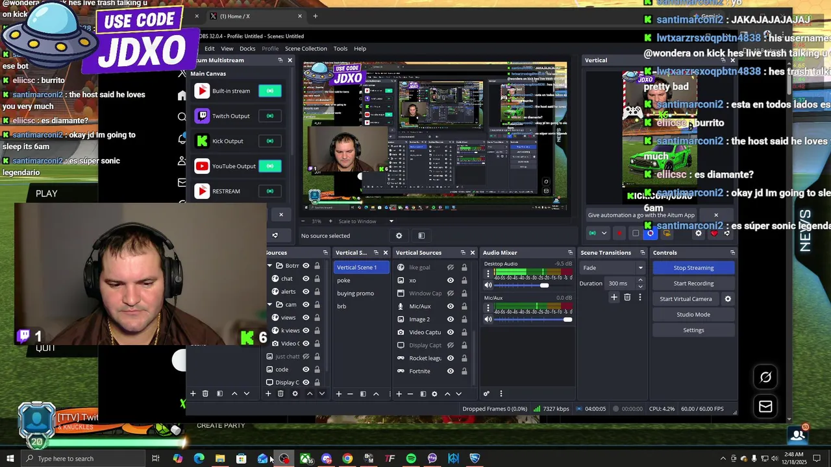Click the Windows search box

click(x=83, y=459)
